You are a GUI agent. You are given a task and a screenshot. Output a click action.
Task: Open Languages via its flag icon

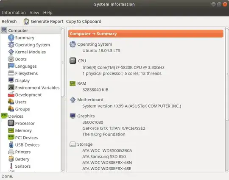[x=11, y=66]
